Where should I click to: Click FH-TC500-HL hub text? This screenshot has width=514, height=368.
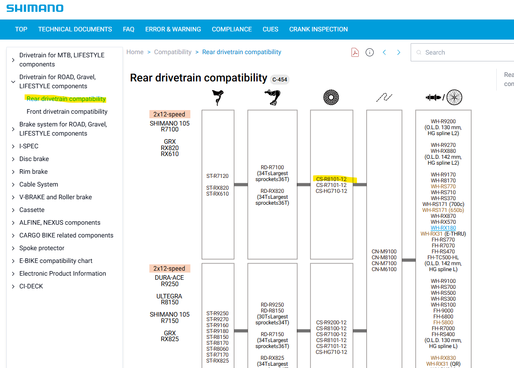443,257
